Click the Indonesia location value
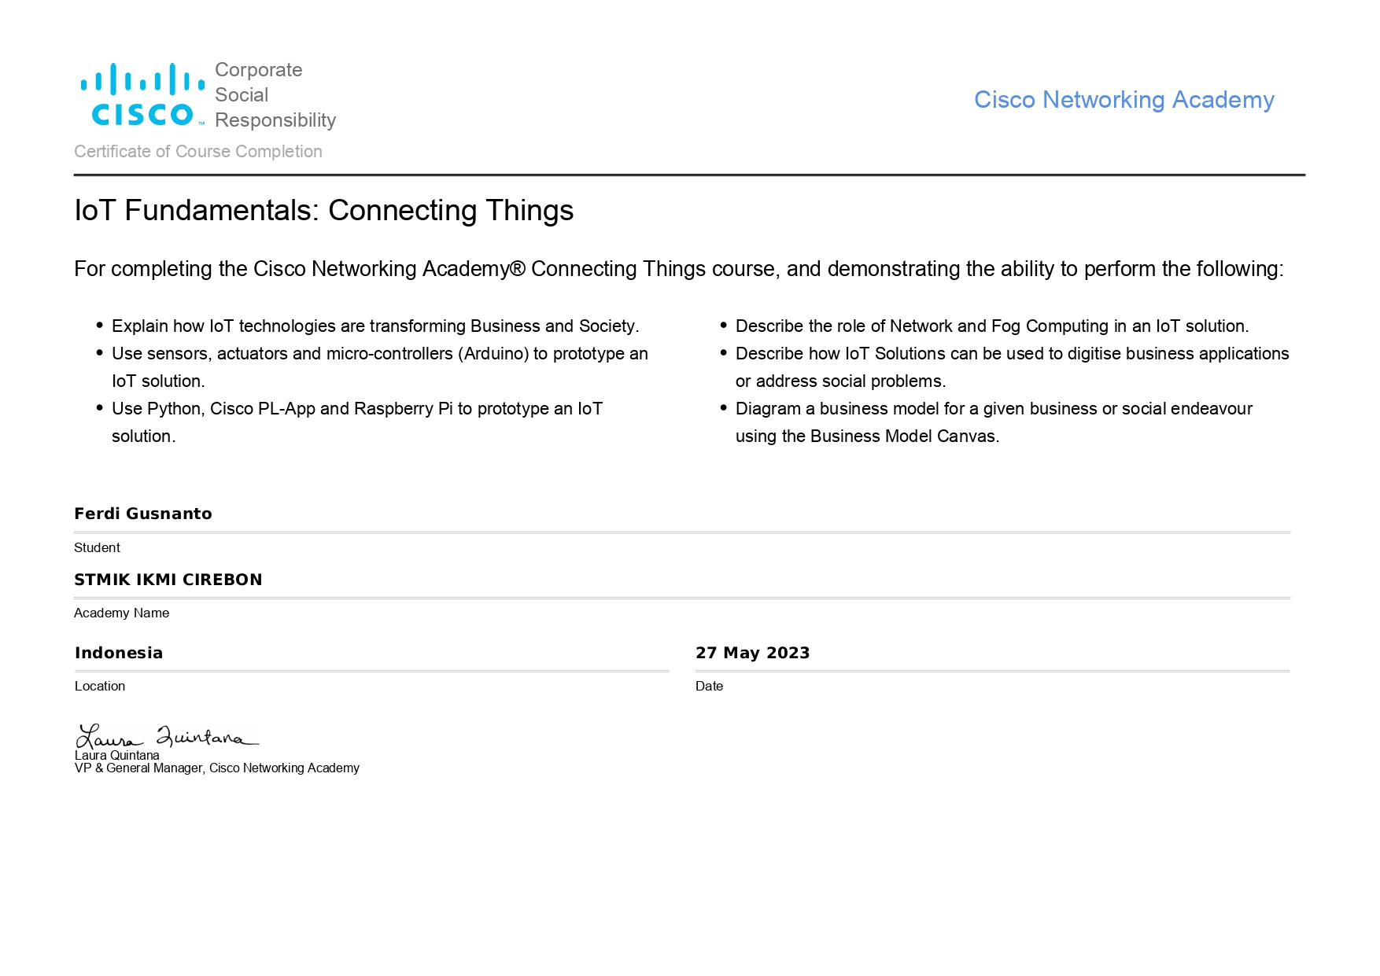This screenshot has height=976, width=1380. coord(119,653)
